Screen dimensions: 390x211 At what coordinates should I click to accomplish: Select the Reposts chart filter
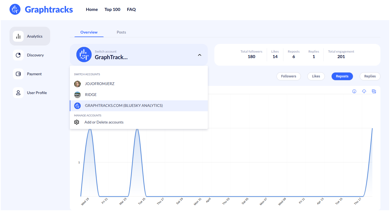tap(342, 76)
